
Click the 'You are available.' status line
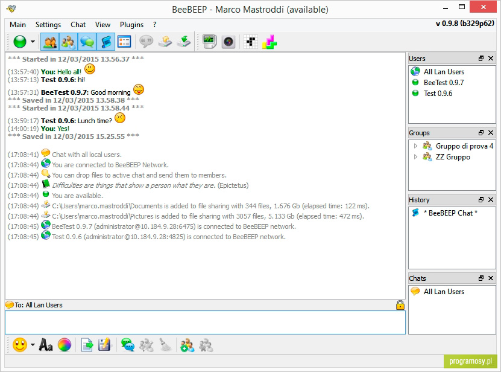[x=77, y=196]
